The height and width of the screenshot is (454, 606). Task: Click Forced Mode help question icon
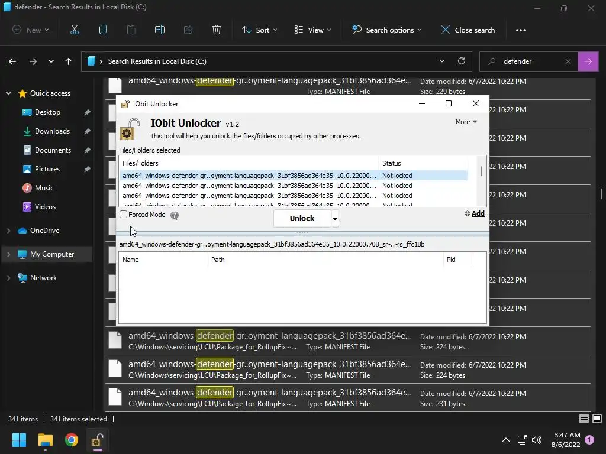[175, 216]
